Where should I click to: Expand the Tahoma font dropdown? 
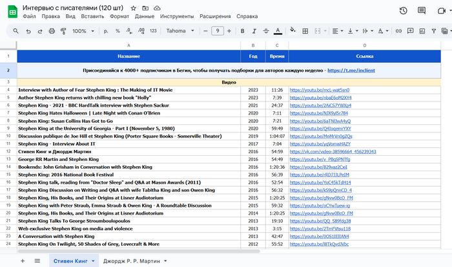click(180, 31)
